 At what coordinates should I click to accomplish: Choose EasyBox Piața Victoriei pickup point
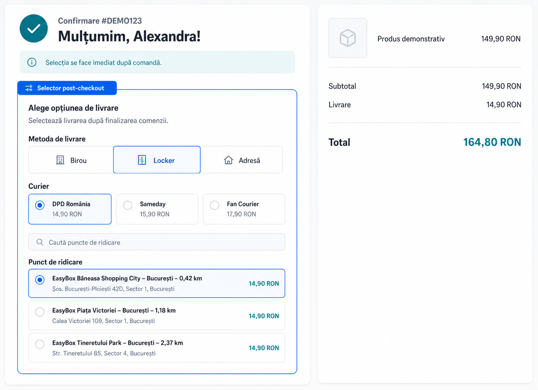[157, 316]
